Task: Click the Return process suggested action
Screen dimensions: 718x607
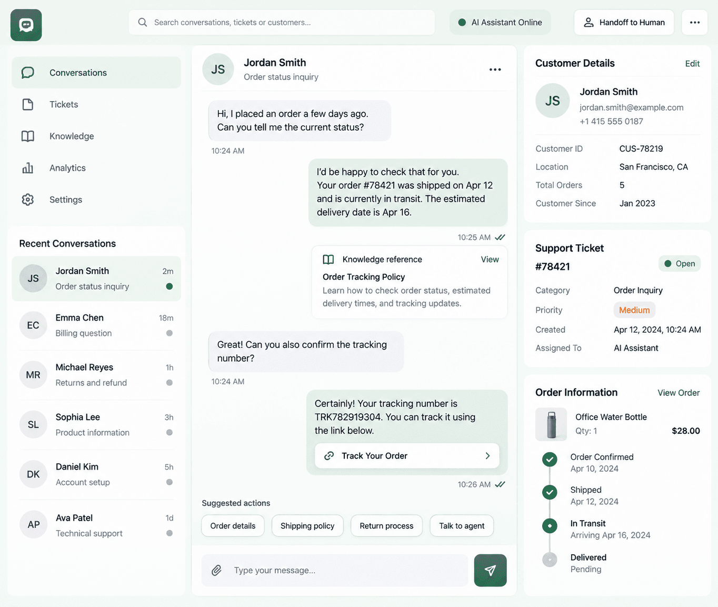Action: pyautogui.click(x=386, y=526)
